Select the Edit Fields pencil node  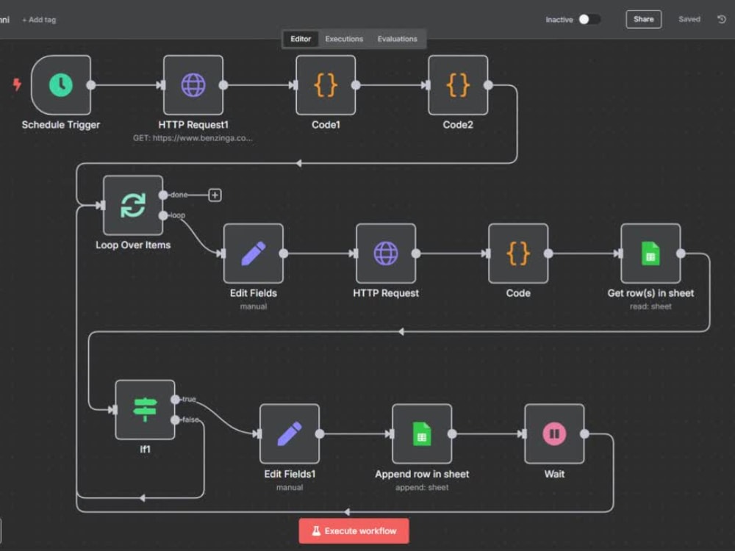point(254,253)
